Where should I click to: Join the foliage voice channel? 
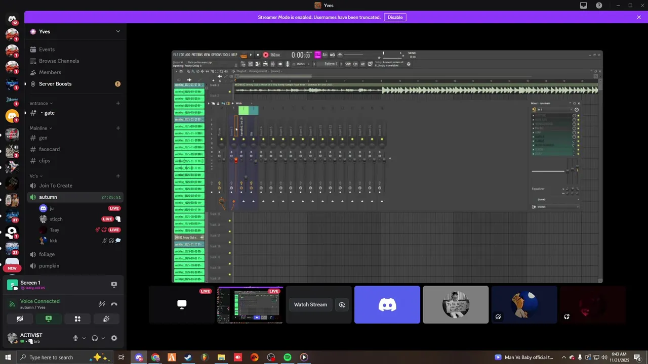(x=75, y=254)
